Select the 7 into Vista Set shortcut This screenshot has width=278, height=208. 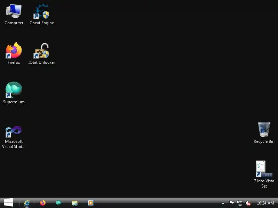click(264, 174)
